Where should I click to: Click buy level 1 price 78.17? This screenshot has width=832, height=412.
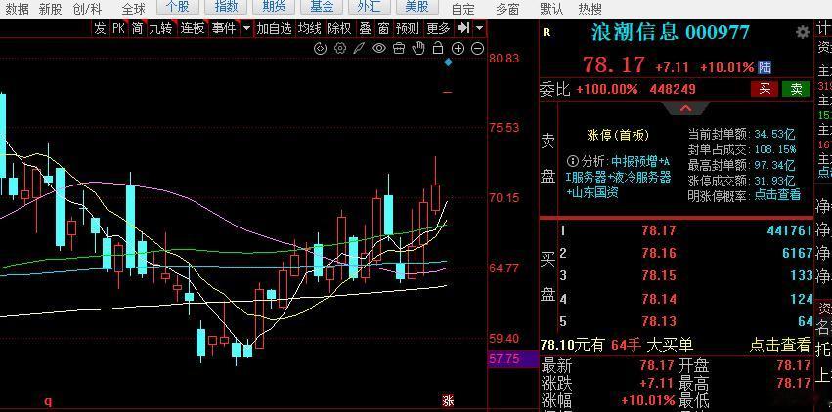click(x=659, y=230)
